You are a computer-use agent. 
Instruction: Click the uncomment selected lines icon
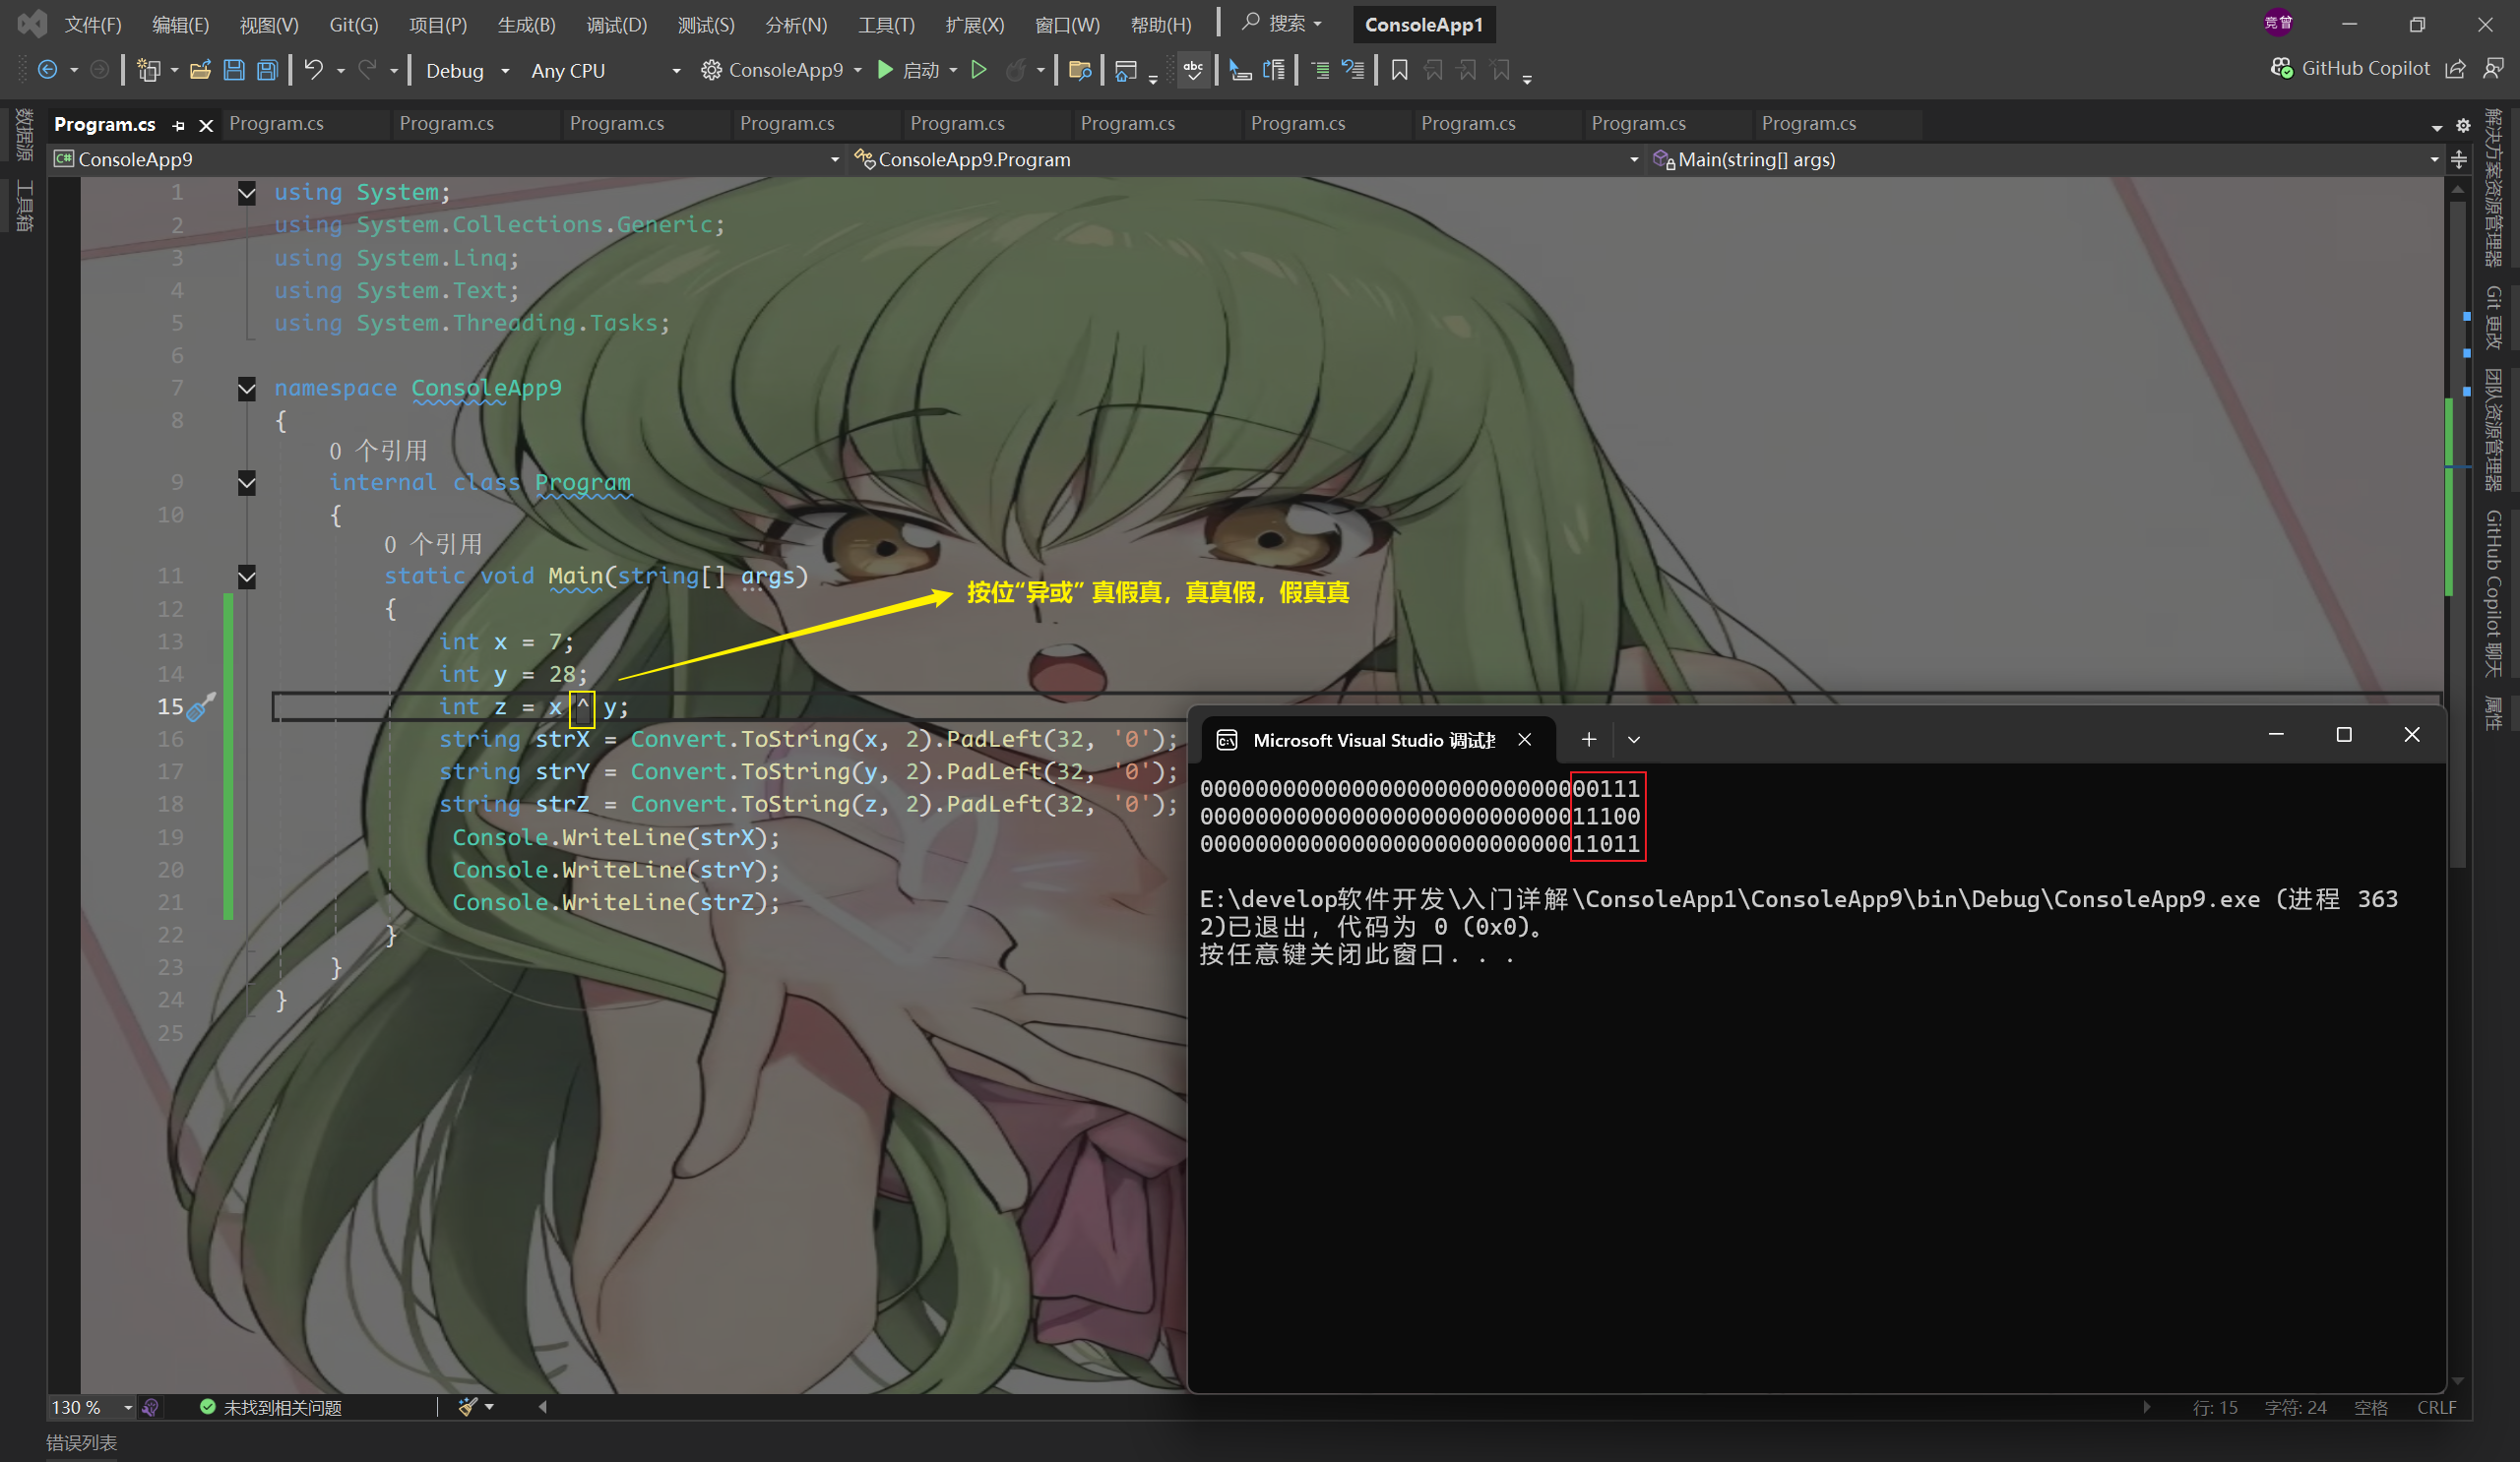coord(1353,70)
